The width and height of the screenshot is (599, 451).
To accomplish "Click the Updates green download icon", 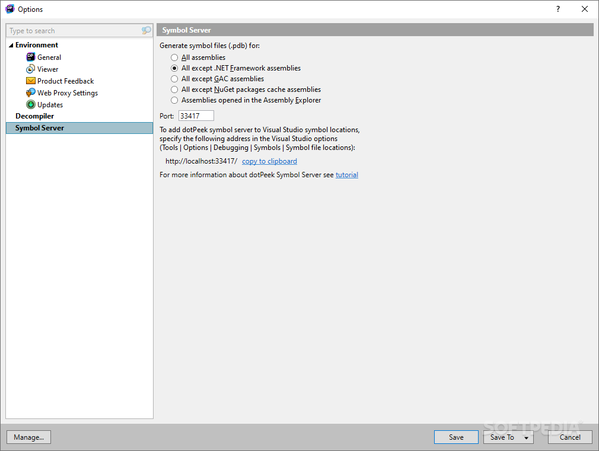I will click(31, 105).
